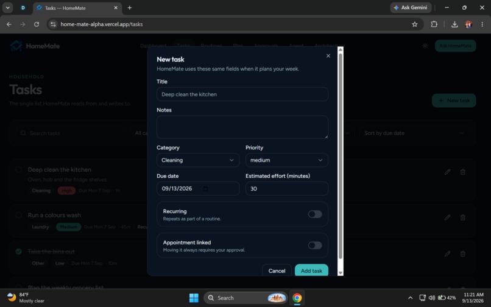The height and width of the screenshot is (307, 491).
Task: Open the Routines nav item
Action: point(211,46)
